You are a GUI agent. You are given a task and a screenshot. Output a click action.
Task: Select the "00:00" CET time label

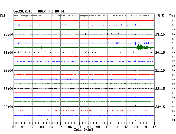[x=8, y=107]
